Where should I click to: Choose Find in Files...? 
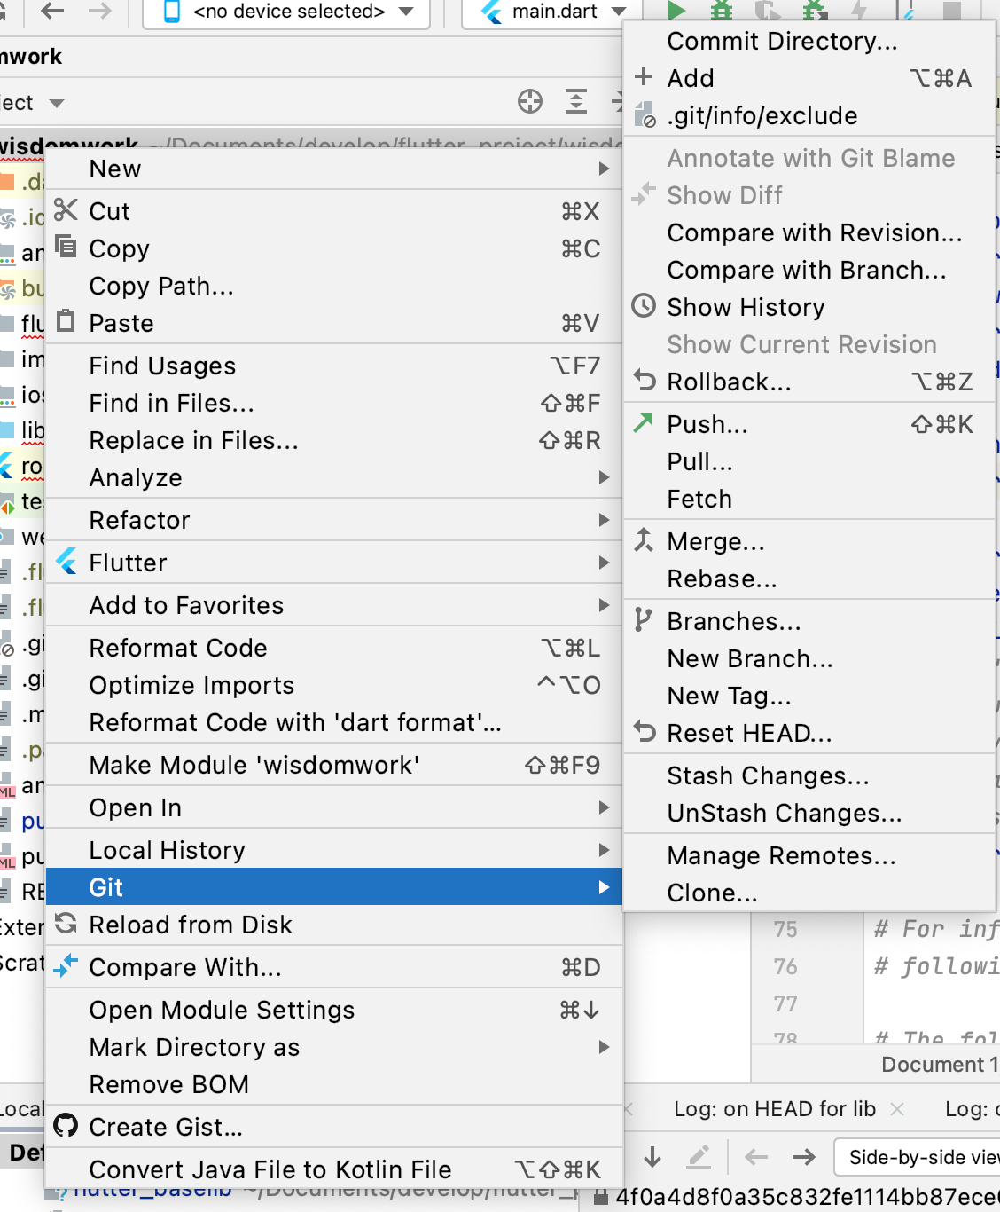coord(333,403)
